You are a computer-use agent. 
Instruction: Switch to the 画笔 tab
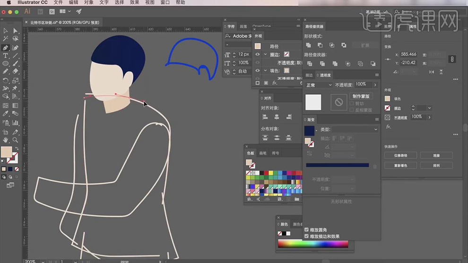pyautogui.click(x=263, y=153)
